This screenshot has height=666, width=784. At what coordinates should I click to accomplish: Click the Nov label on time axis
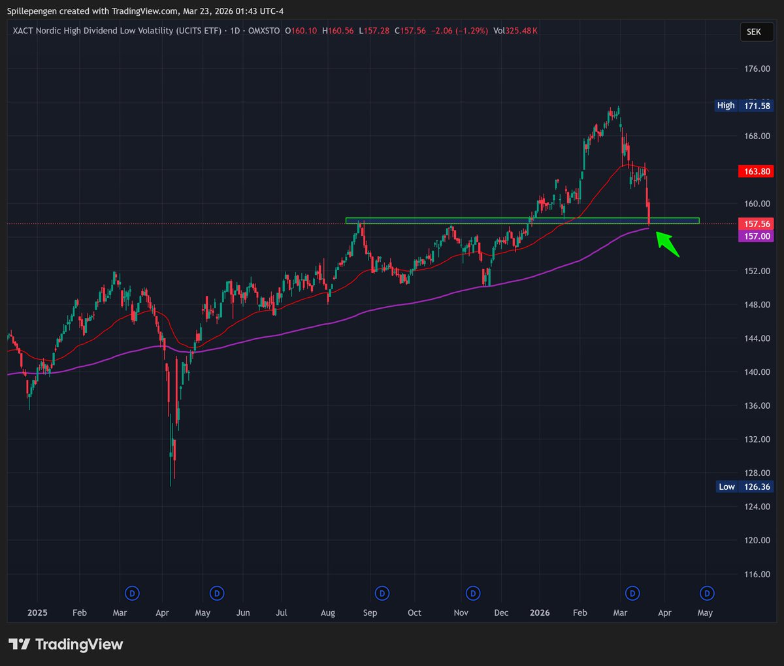coord(461,613)
